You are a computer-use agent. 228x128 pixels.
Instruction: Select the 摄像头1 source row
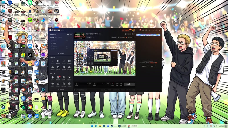pos(61,46)
